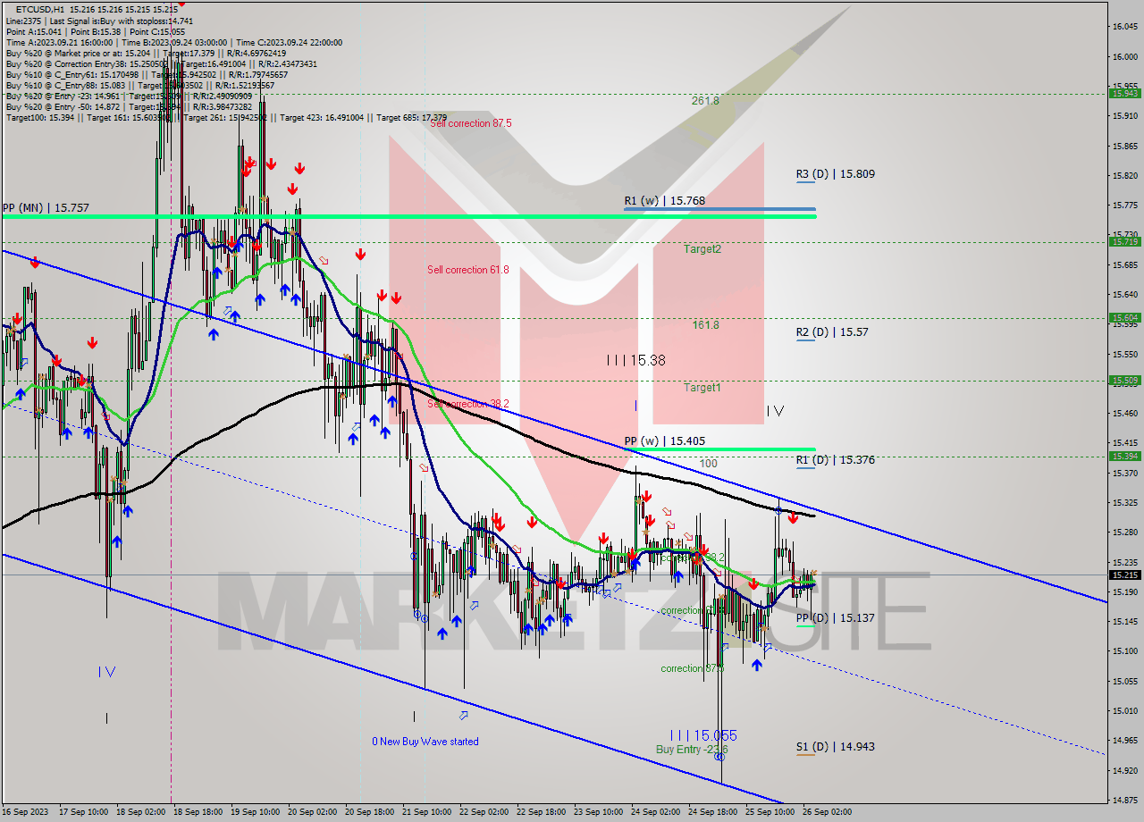
Task: Select the 'R1 (w) | 15.768' resistance label
Action: coord(665,201)
